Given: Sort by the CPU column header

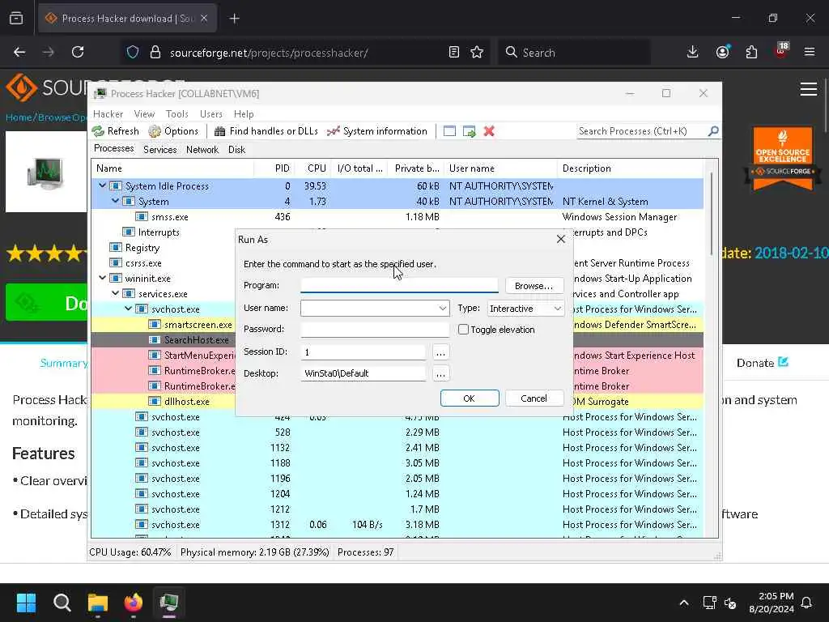Looking at the screenshot, I should [x=317, y=168].
